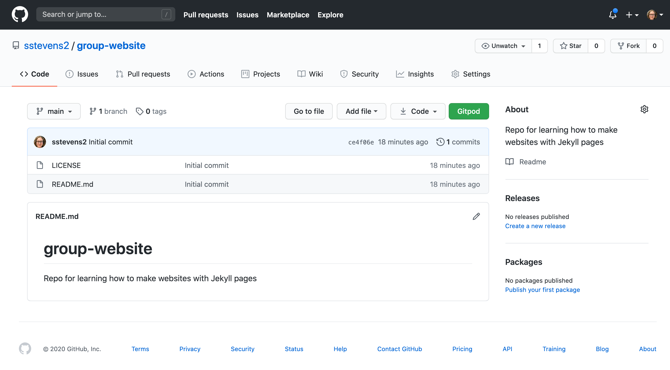The height and width of the screenshot is (370, 670).
Task: Open the Actions tab
Action: click(x=206, y=74)
